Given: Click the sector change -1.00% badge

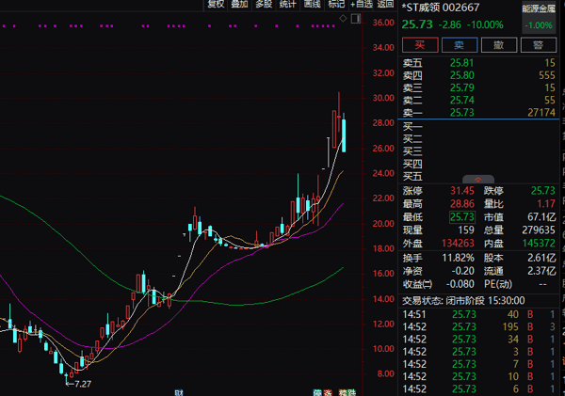Looking at the screenshot, I should coord(539,25).
